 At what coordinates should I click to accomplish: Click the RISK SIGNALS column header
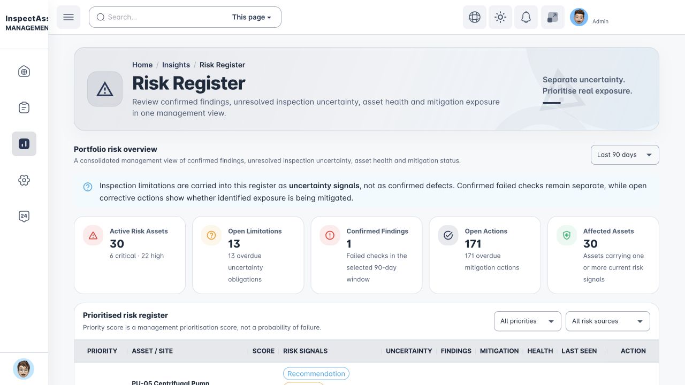pyautogui.click(x=305, y=351)
